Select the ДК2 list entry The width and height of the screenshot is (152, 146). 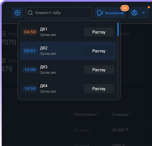[68, 51]
